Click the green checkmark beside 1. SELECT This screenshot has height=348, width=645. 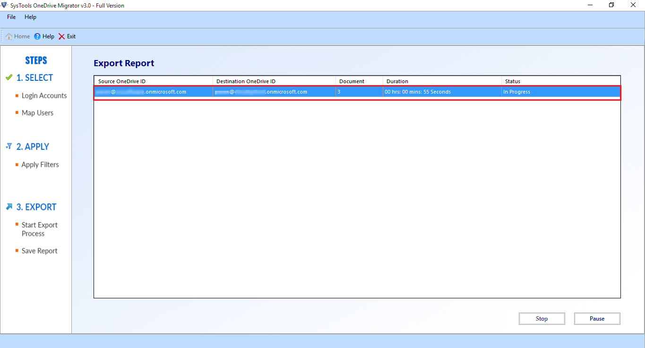9,78
